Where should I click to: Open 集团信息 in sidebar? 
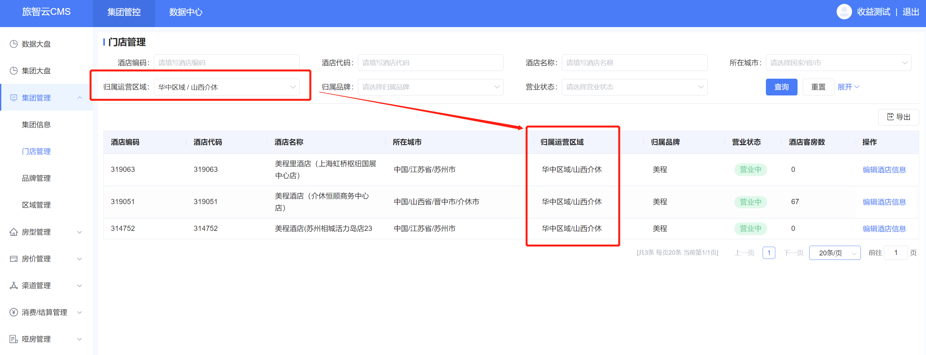pos(36,124)
